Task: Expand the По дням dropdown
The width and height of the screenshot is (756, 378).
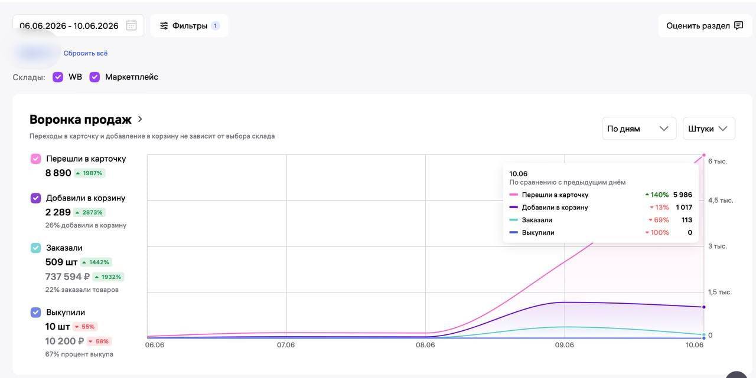Action: pyautogui.click(x=639, y=129)
